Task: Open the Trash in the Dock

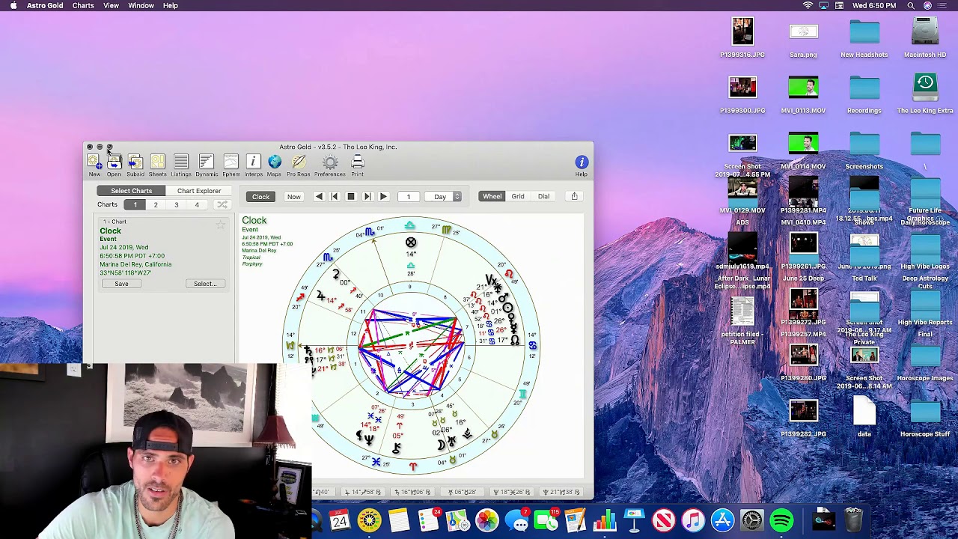Action: 853,520
